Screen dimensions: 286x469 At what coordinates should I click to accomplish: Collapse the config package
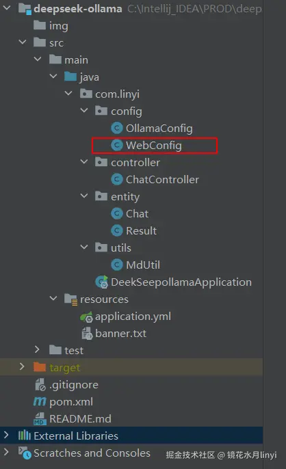tap(84, 111)
